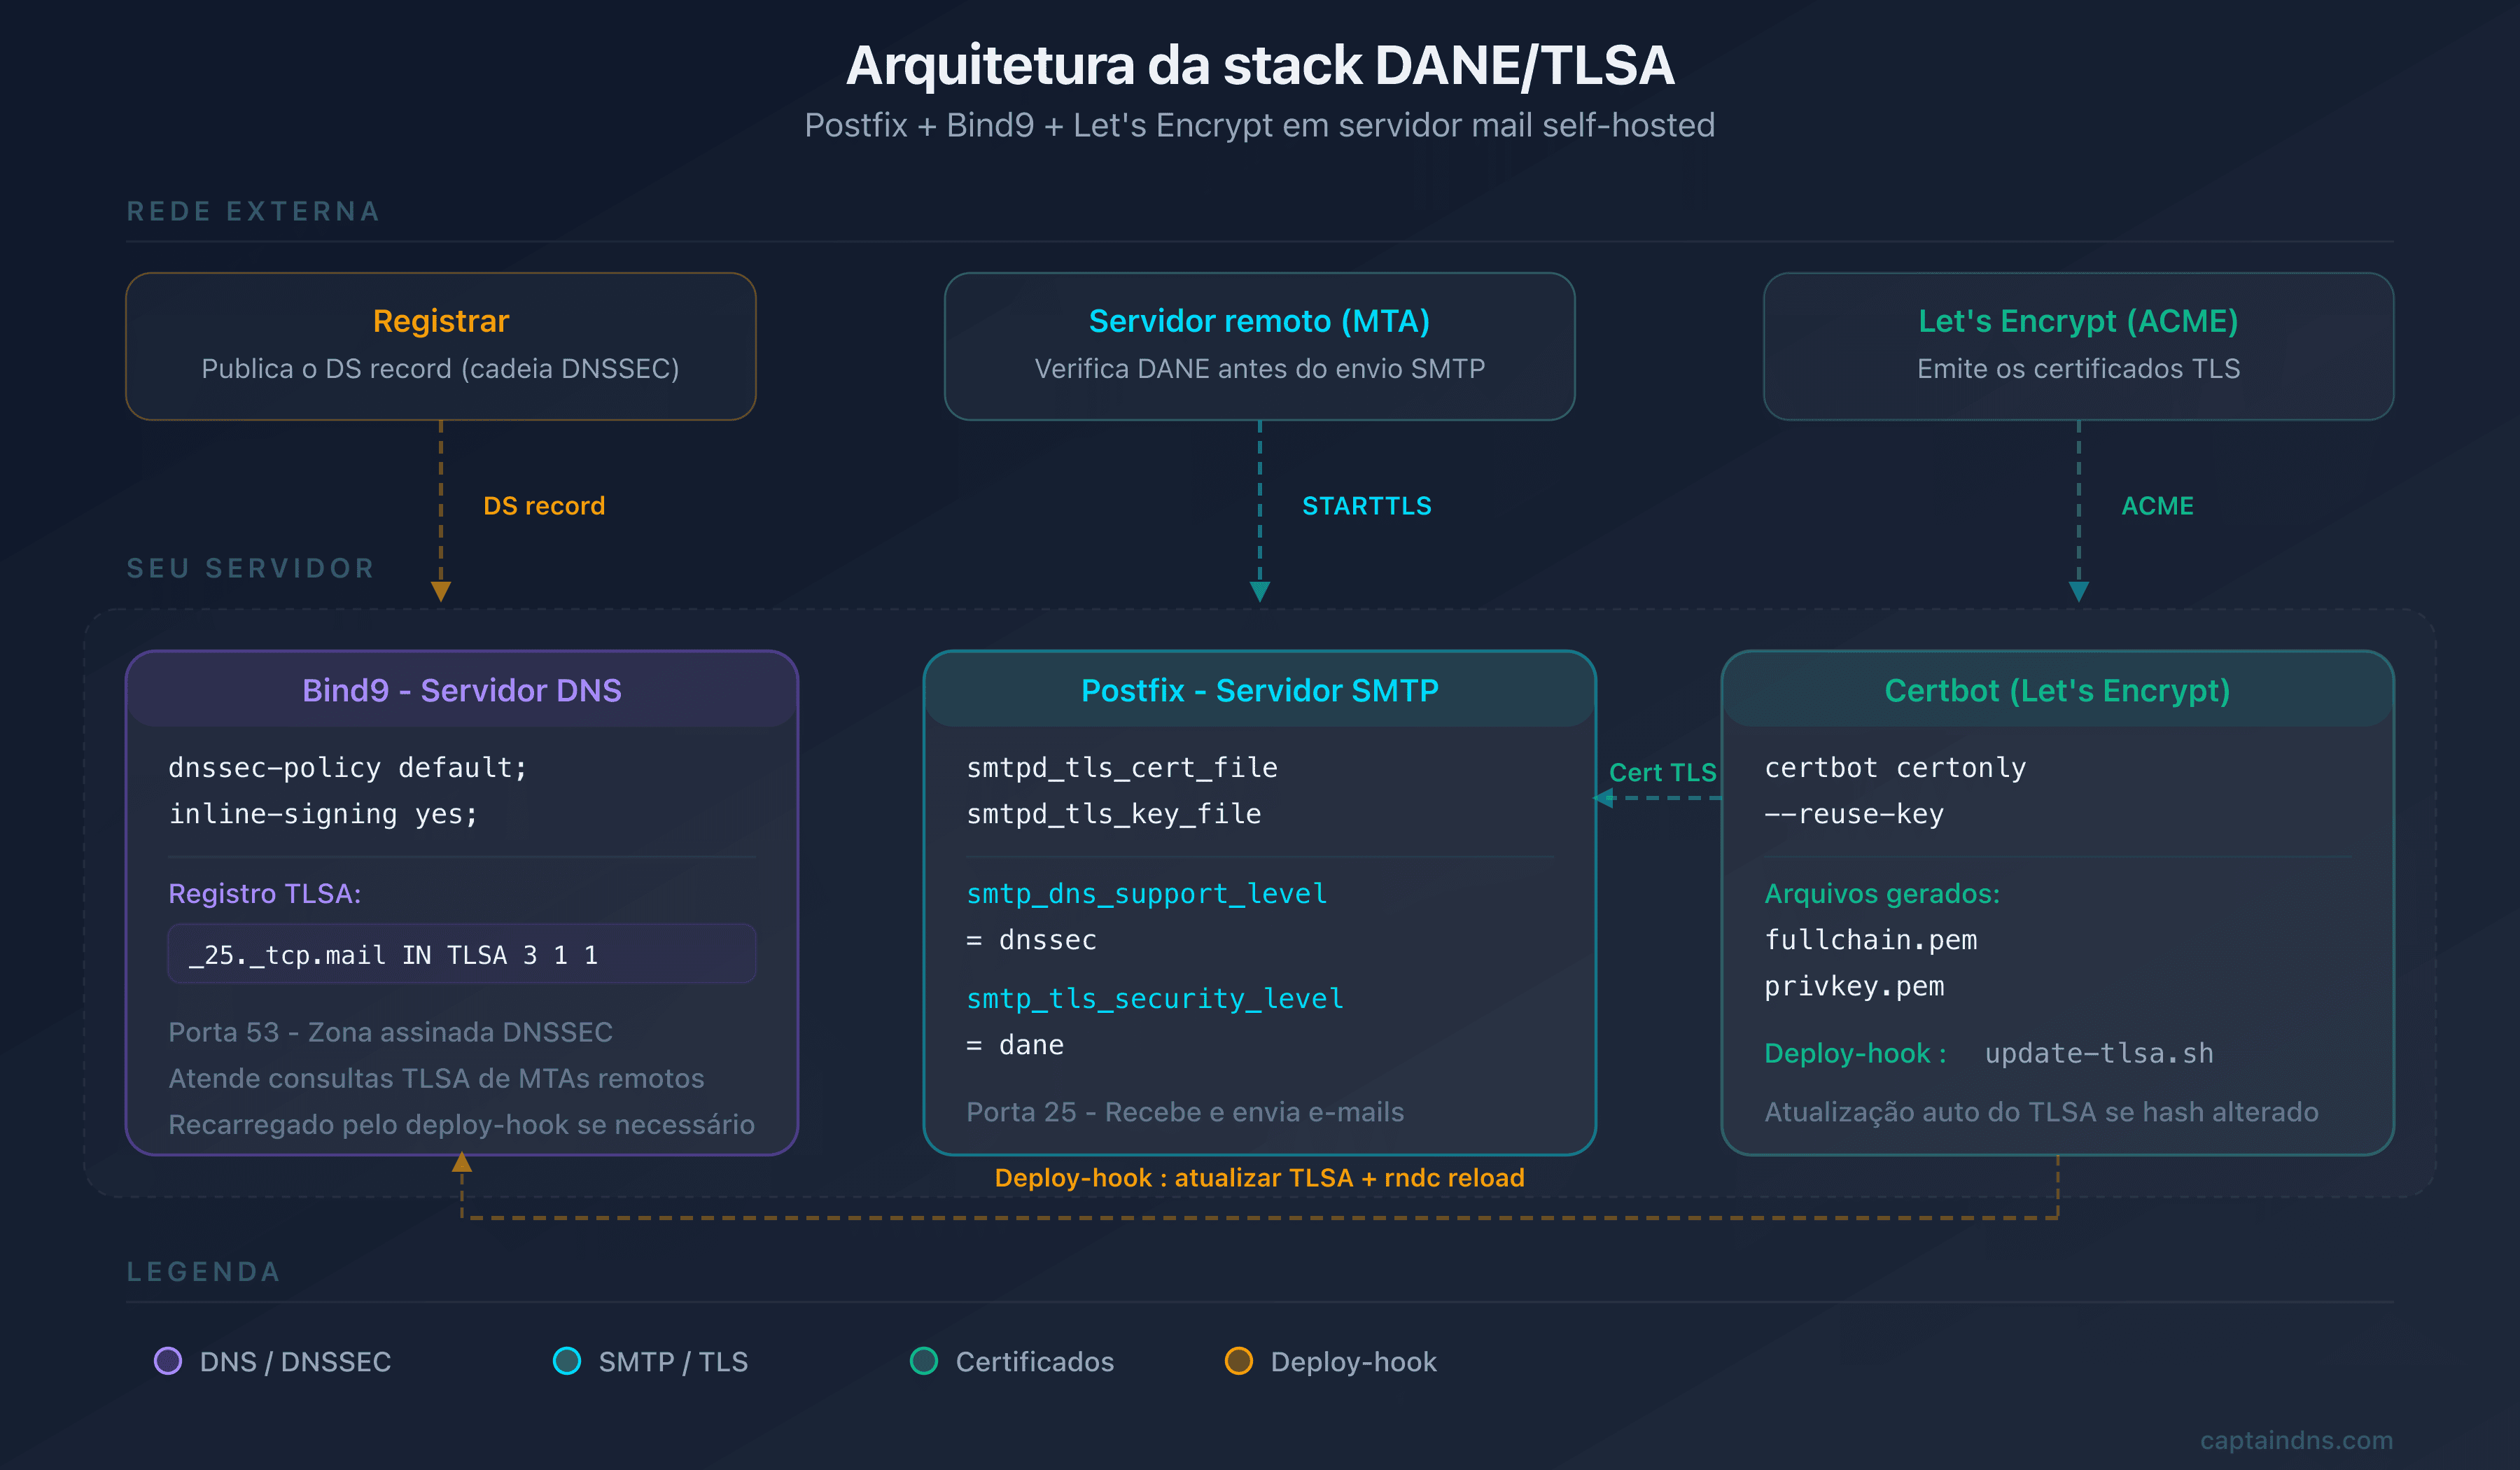Click the 'Registro TLSA:' label
This screenshot has width=2520, height=1470.
[x=264, y=893]
